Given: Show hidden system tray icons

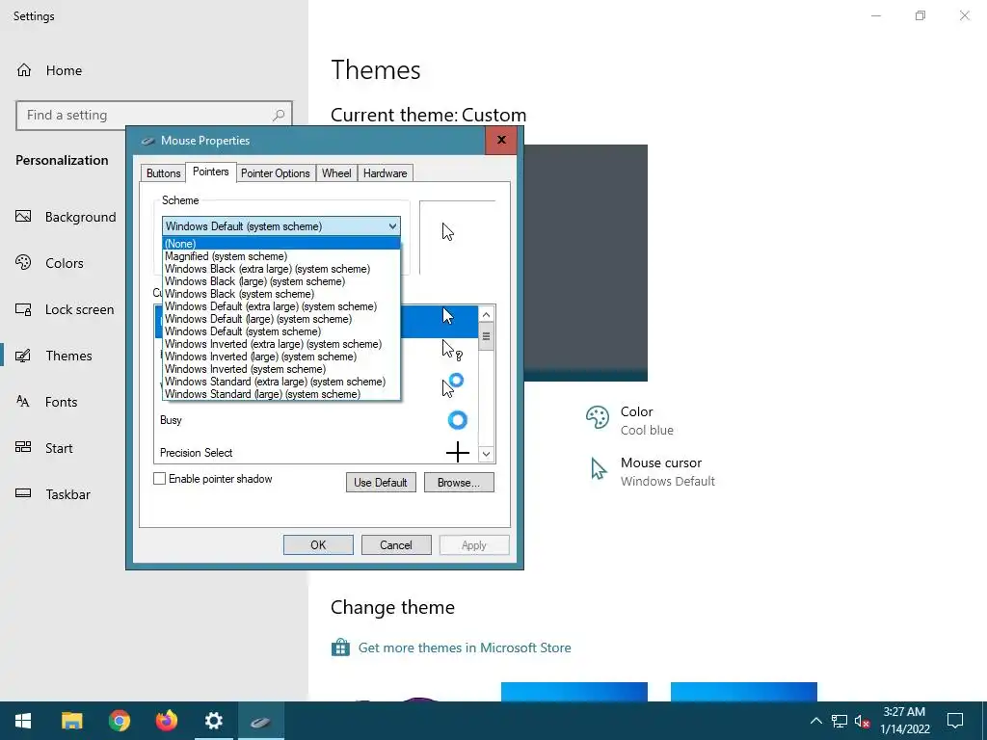Looking at the screenshot, I should (x=815, y=721).
